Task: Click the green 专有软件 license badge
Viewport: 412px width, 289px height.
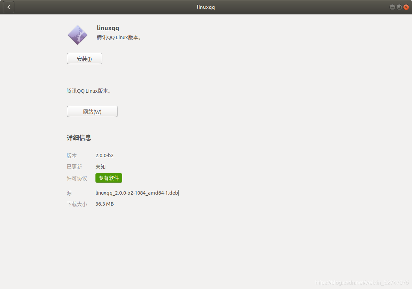Action: [x=109, y=178]
